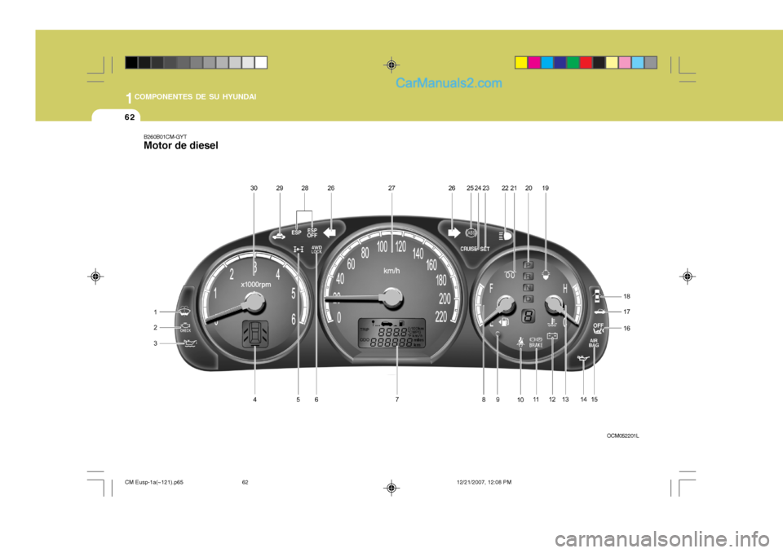
Task: Click the glow plug coil indicator
Action: [x=510, y=275]
